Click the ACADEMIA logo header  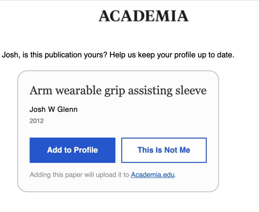tap(143, 16)
